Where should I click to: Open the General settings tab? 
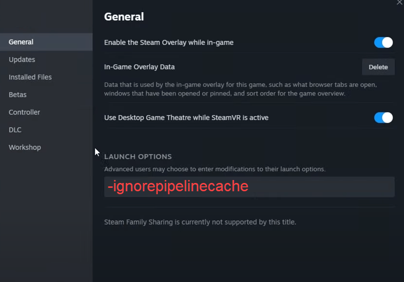click(21, 42)
